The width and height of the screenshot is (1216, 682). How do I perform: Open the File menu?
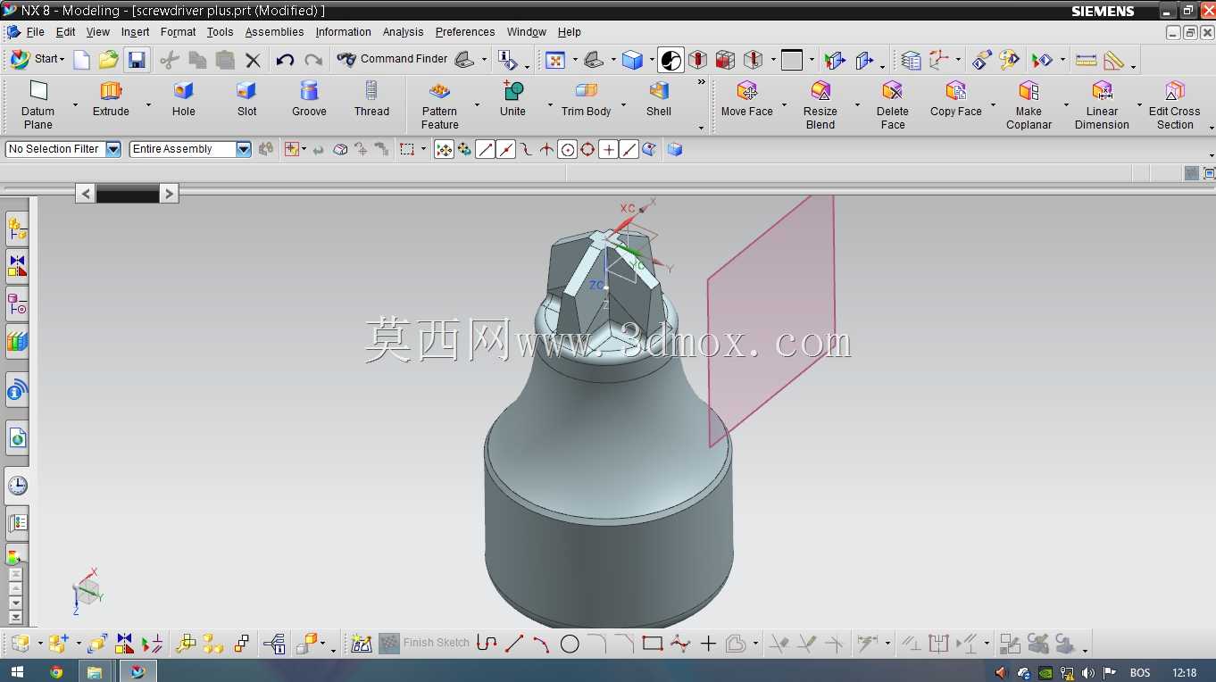35,32
